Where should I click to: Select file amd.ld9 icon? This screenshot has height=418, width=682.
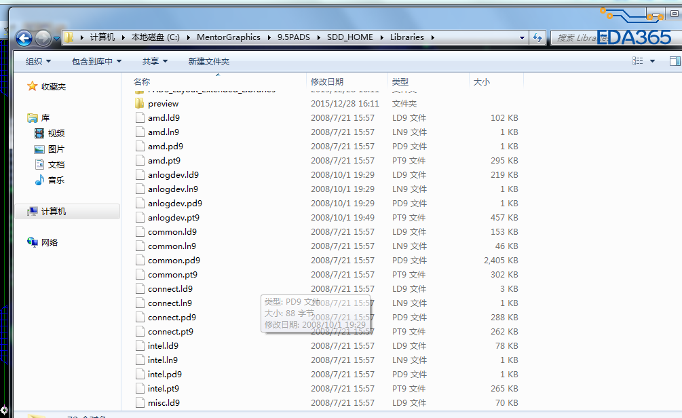(140, 118)
